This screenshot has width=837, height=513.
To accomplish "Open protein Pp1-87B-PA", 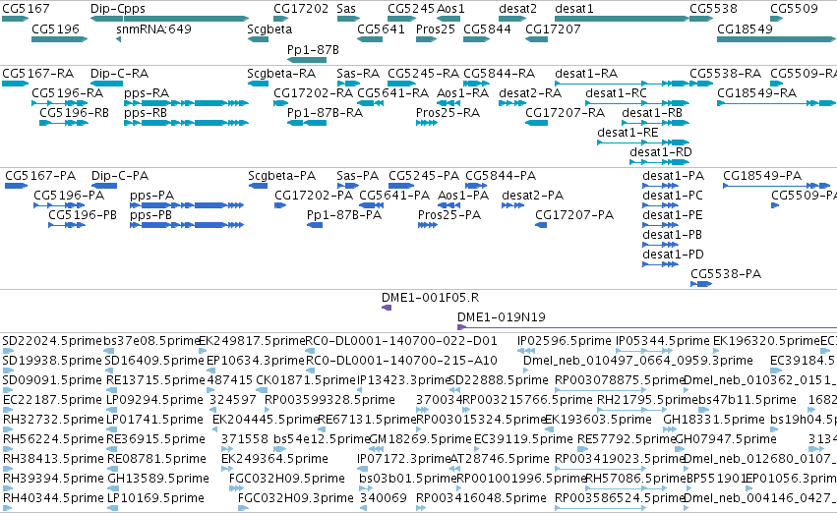I will (344, 215).
